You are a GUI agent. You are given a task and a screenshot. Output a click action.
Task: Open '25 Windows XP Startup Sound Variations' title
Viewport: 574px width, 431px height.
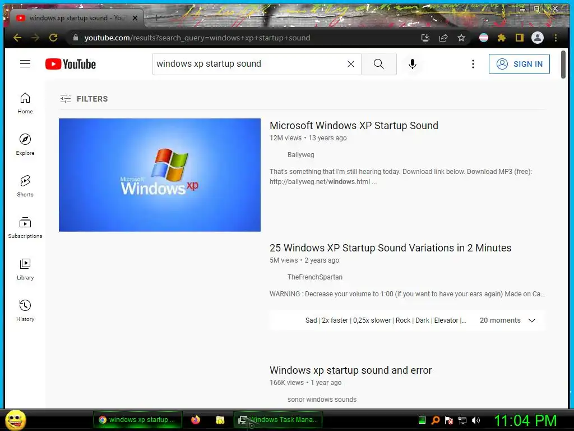(391, 247)
